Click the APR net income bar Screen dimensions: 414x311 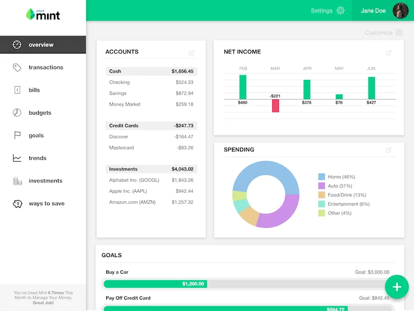[307, 89]
